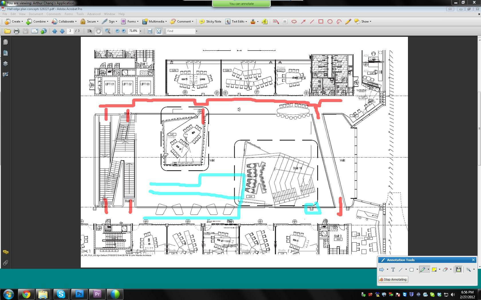Screen dimensions: 481x300
Task: Click the Open file folder icon
Action: click(7, 31)
